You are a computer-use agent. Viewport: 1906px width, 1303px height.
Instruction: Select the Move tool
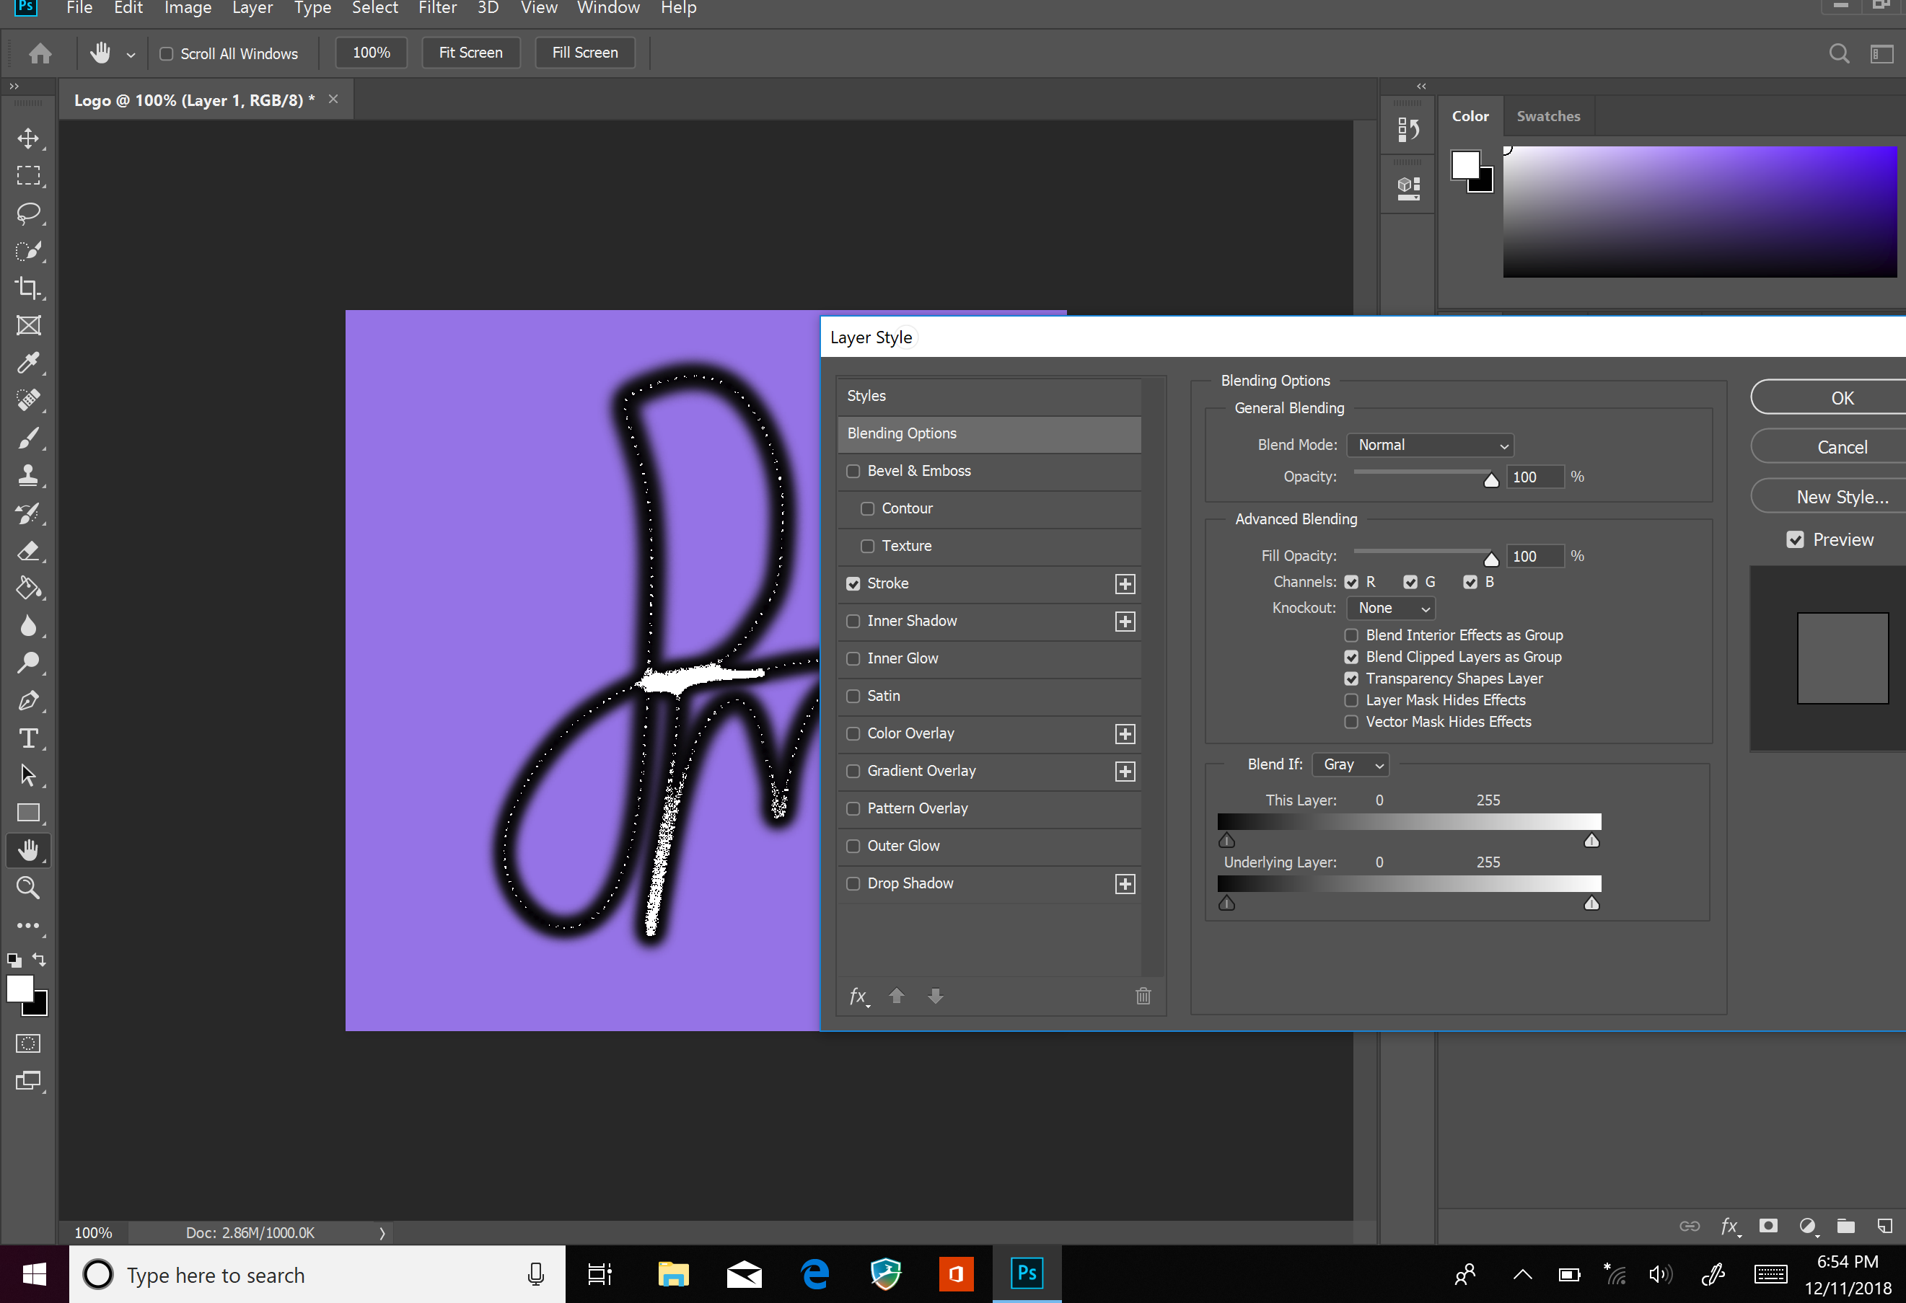point(29,138)
